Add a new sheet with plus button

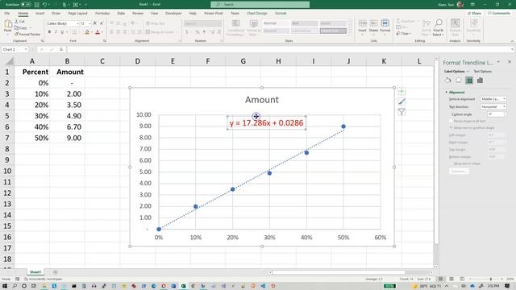coord(56,272)
